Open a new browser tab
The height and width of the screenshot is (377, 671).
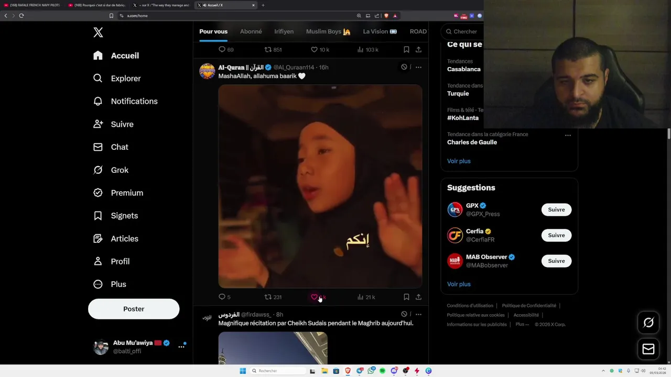(263, 5)
